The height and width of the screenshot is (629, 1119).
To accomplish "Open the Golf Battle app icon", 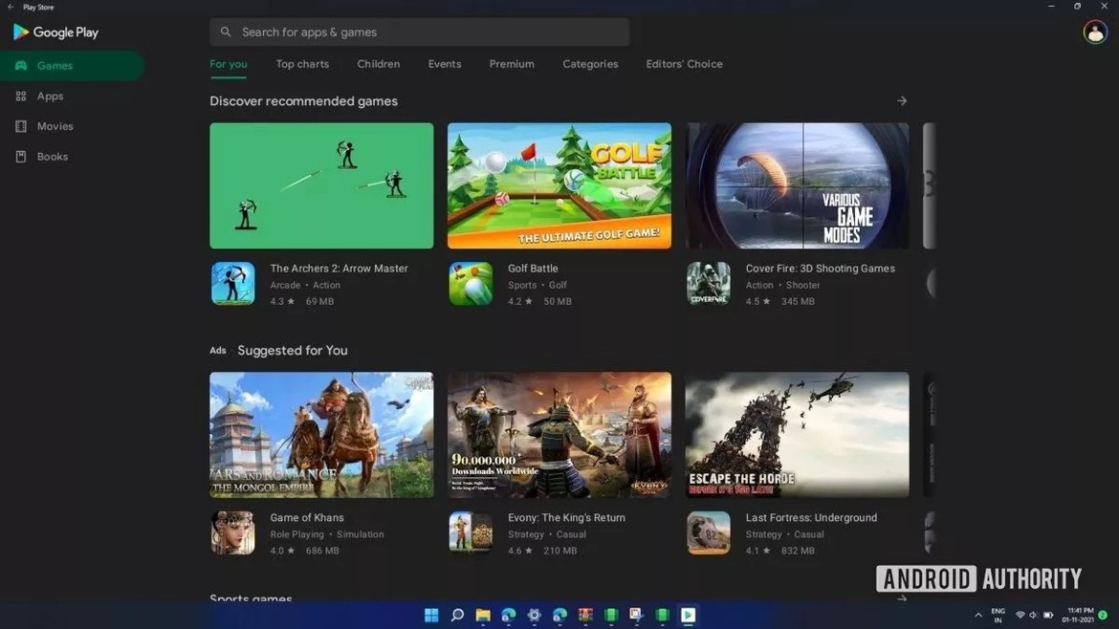I will pyautogui.click(x=471, y=283).
